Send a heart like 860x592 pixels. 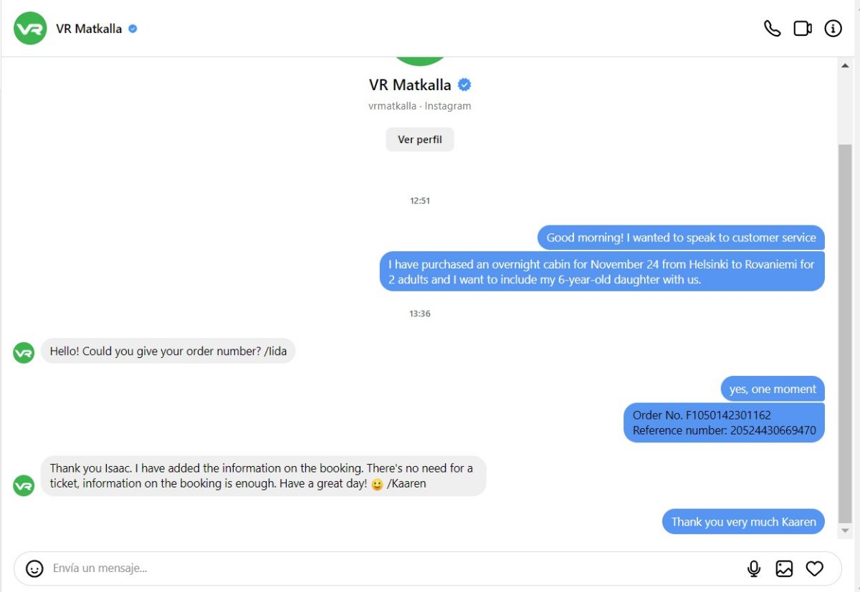[814, 568]
